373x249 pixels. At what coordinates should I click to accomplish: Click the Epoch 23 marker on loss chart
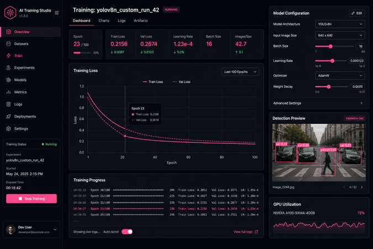coord(125,136)
